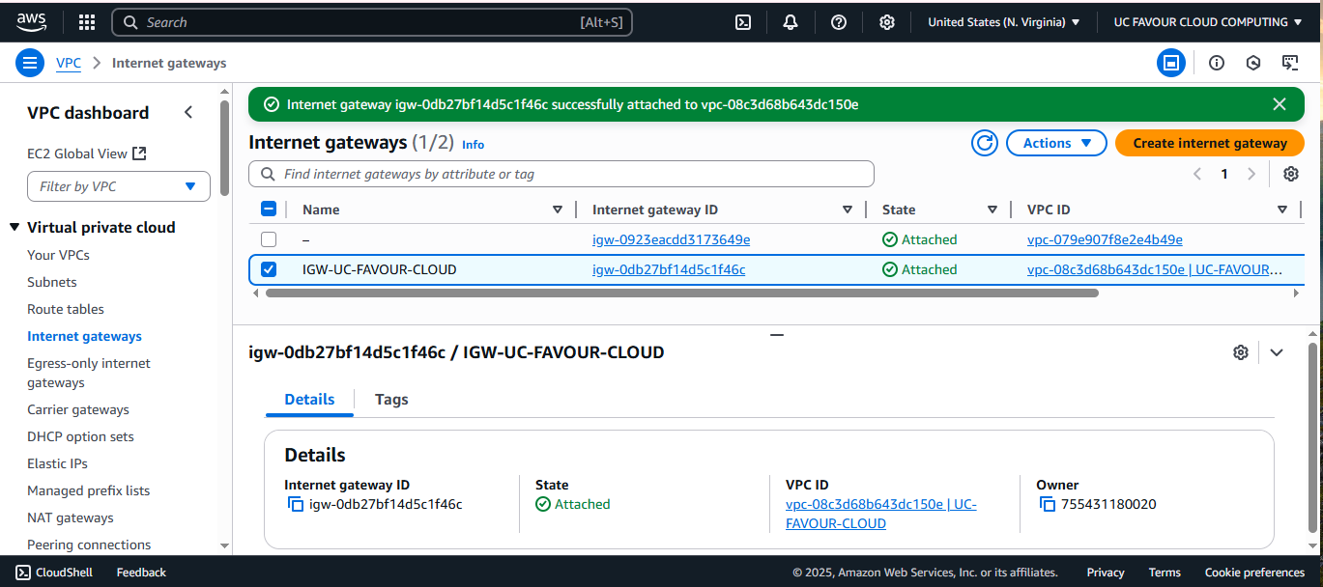Switch to the Details tab

point(309,400)
